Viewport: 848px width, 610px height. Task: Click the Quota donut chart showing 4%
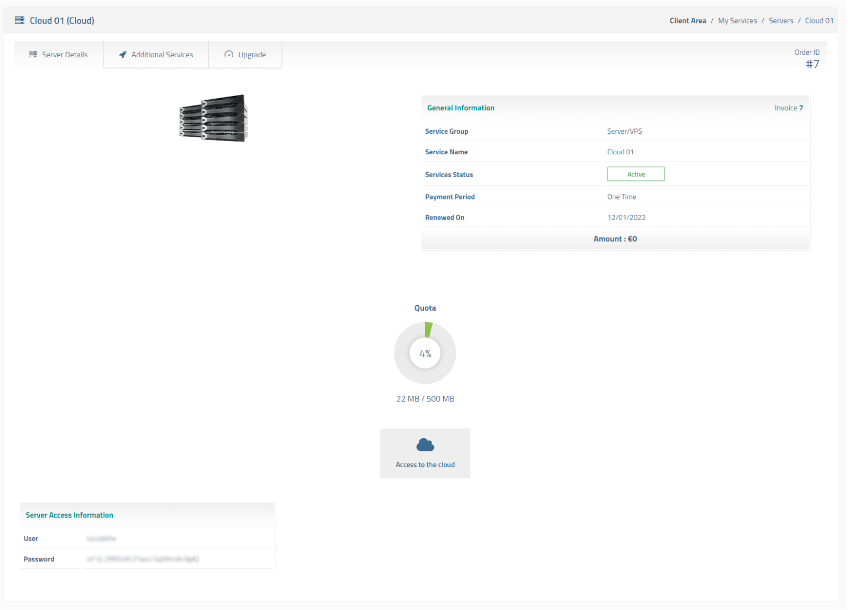coord(425,353)
